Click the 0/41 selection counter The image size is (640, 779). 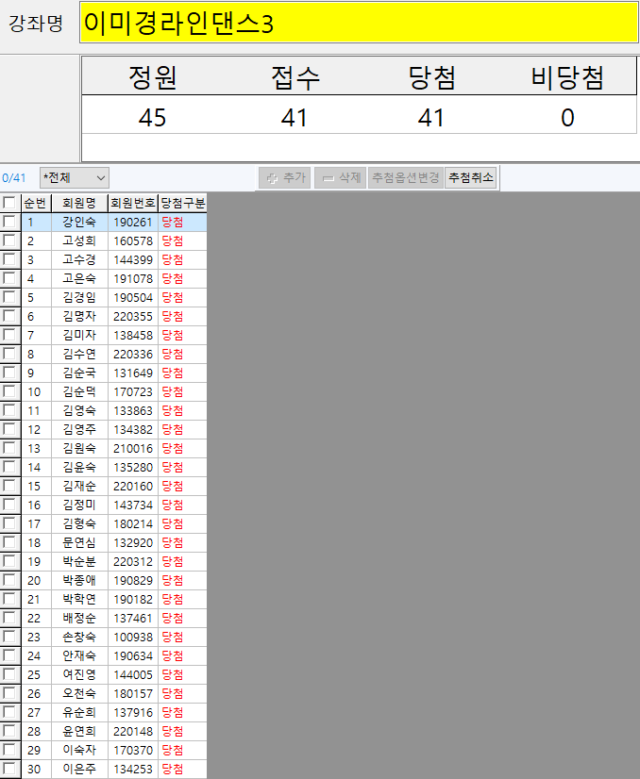pyautogui.click(x=14, y=178)
